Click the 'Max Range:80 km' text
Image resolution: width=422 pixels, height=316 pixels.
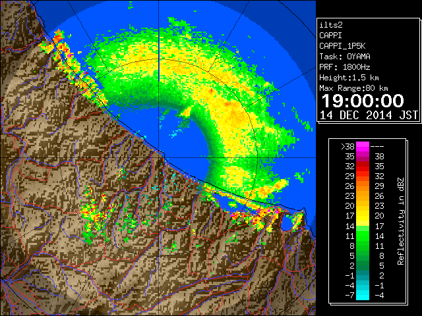tap(353, 88)
